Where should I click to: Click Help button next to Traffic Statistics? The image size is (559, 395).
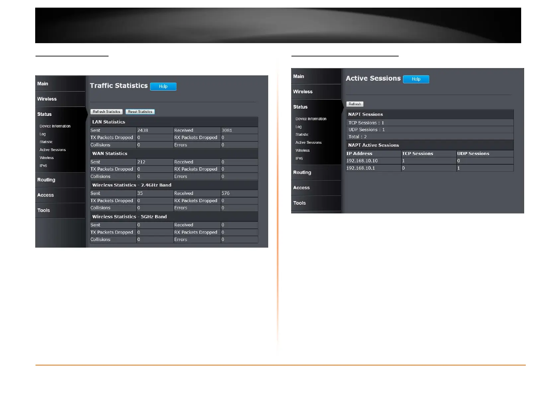pos(163,86)
